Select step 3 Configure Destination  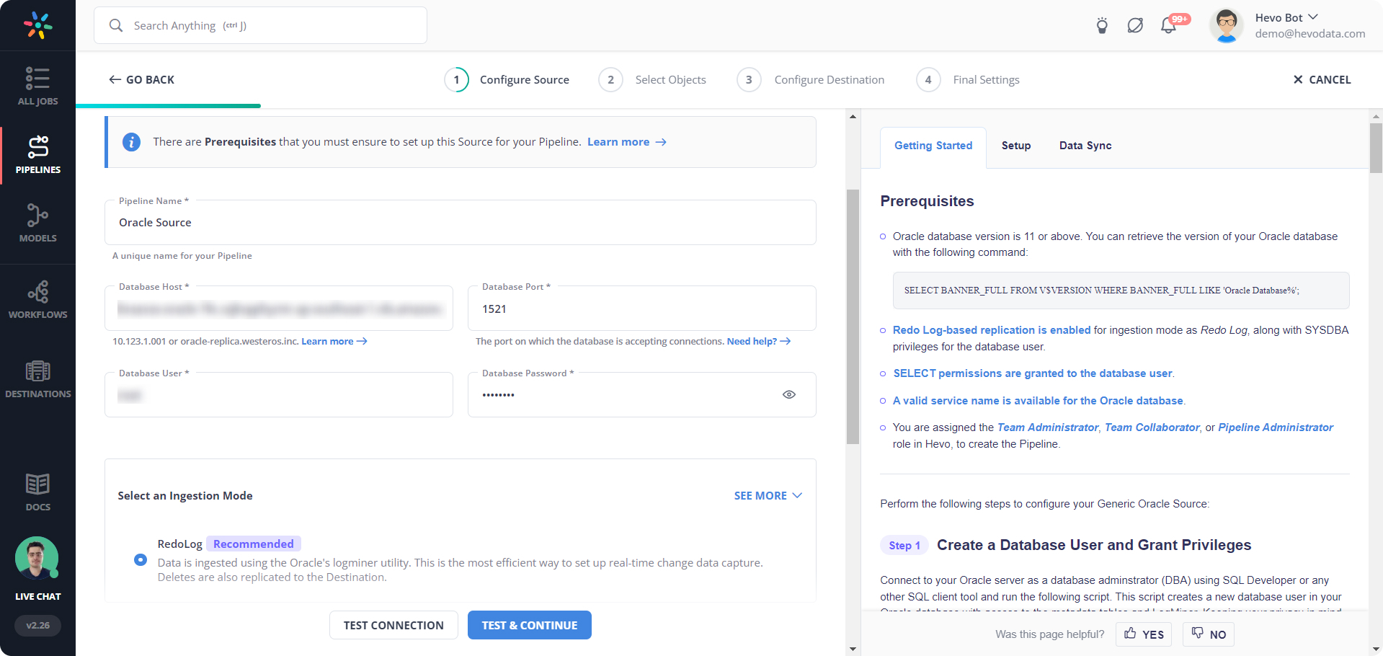(x=811, y=79)
